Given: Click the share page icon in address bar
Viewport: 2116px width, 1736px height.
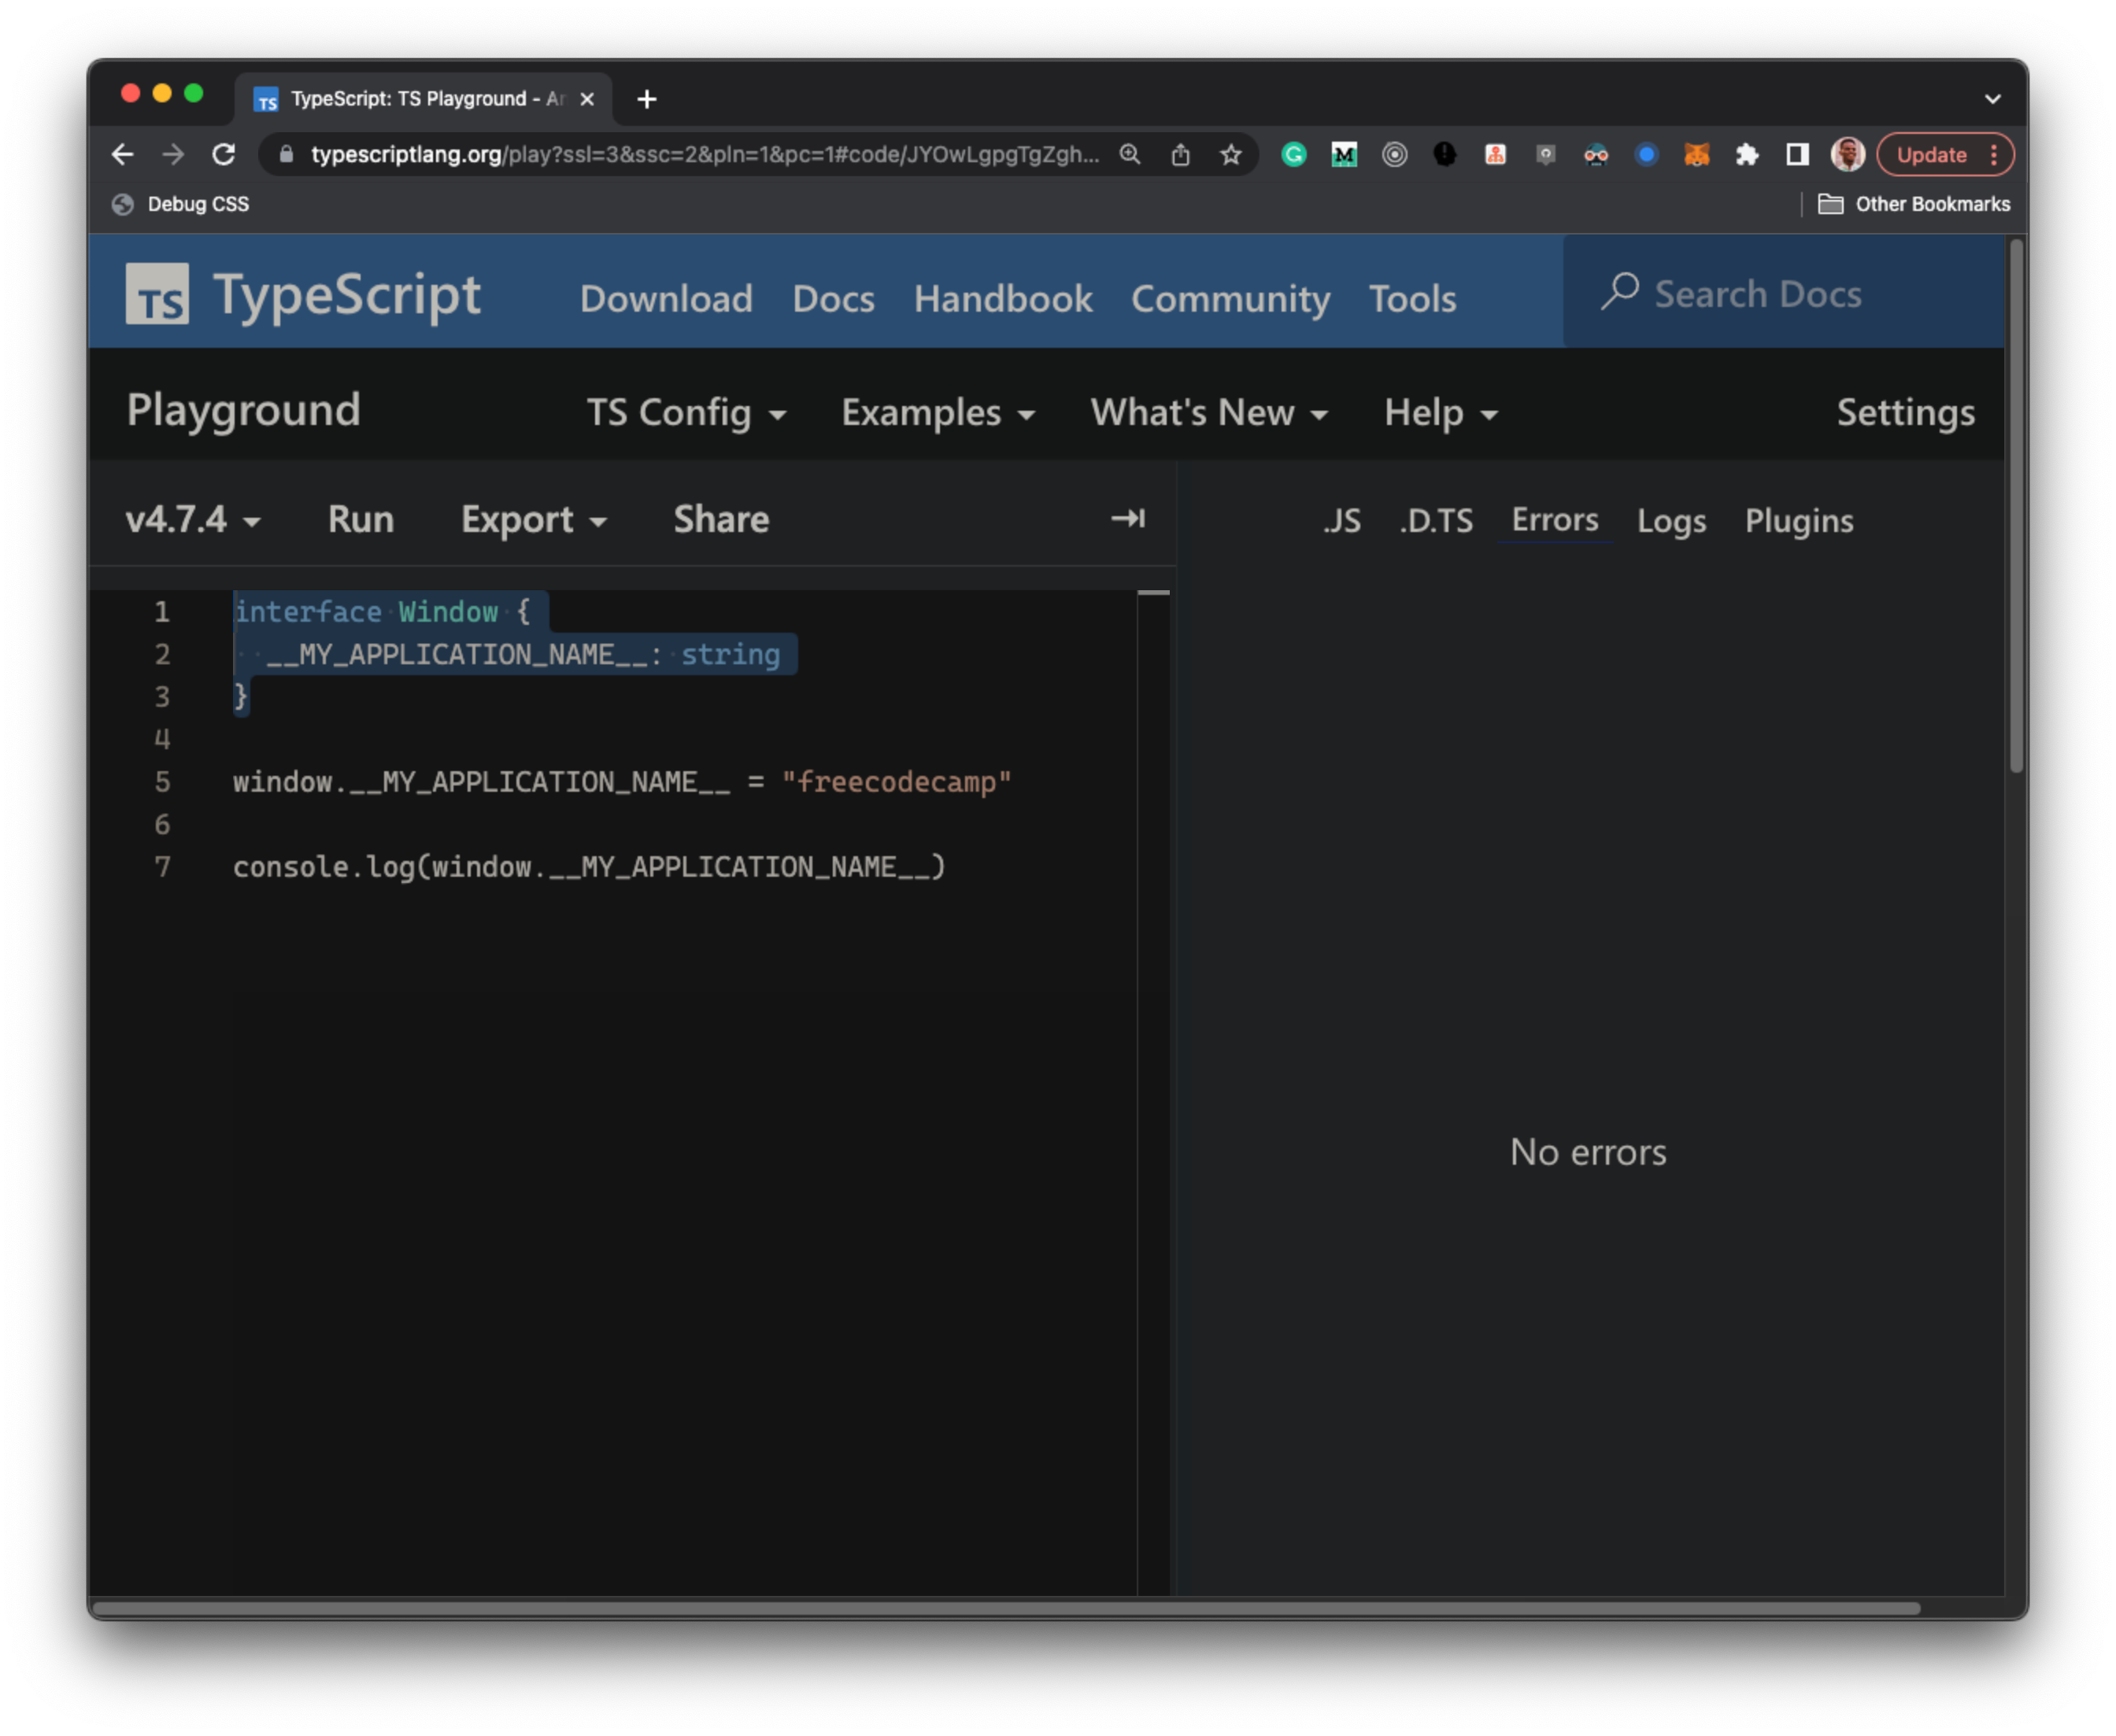Looking at the screenshot, I should tap(1181, 155).
